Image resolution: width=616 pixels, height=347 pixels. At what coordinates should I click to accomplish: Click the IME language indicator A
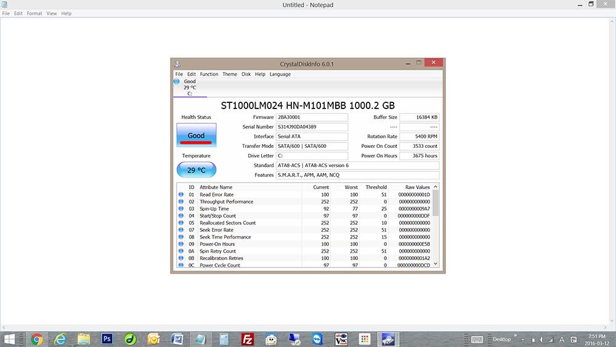tap(562, 340)
